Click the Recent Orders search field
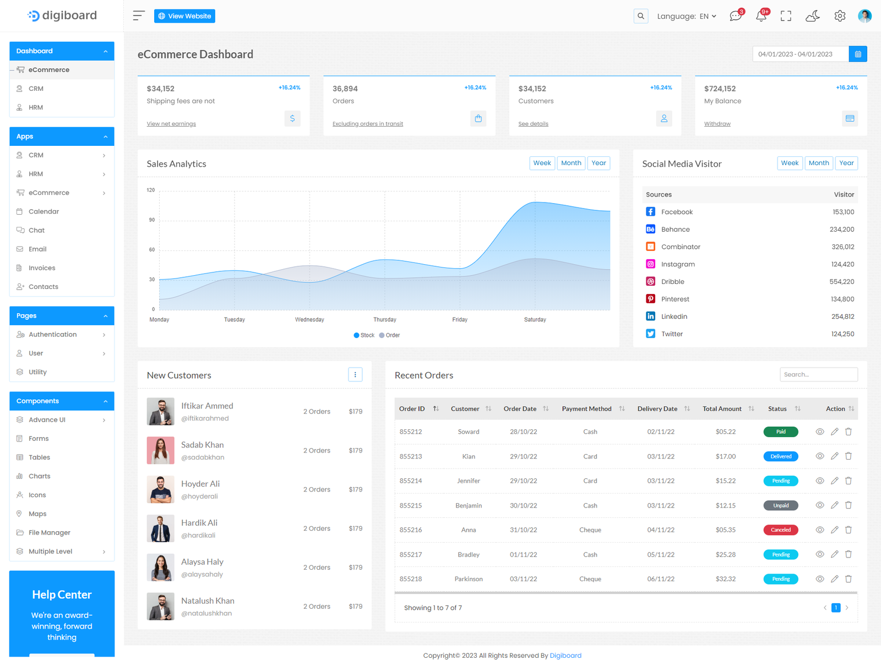 [818, 374]
